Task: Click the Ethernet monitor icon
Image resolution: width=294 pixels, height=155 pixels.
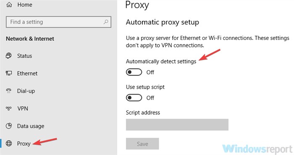Action: (9, 73)
